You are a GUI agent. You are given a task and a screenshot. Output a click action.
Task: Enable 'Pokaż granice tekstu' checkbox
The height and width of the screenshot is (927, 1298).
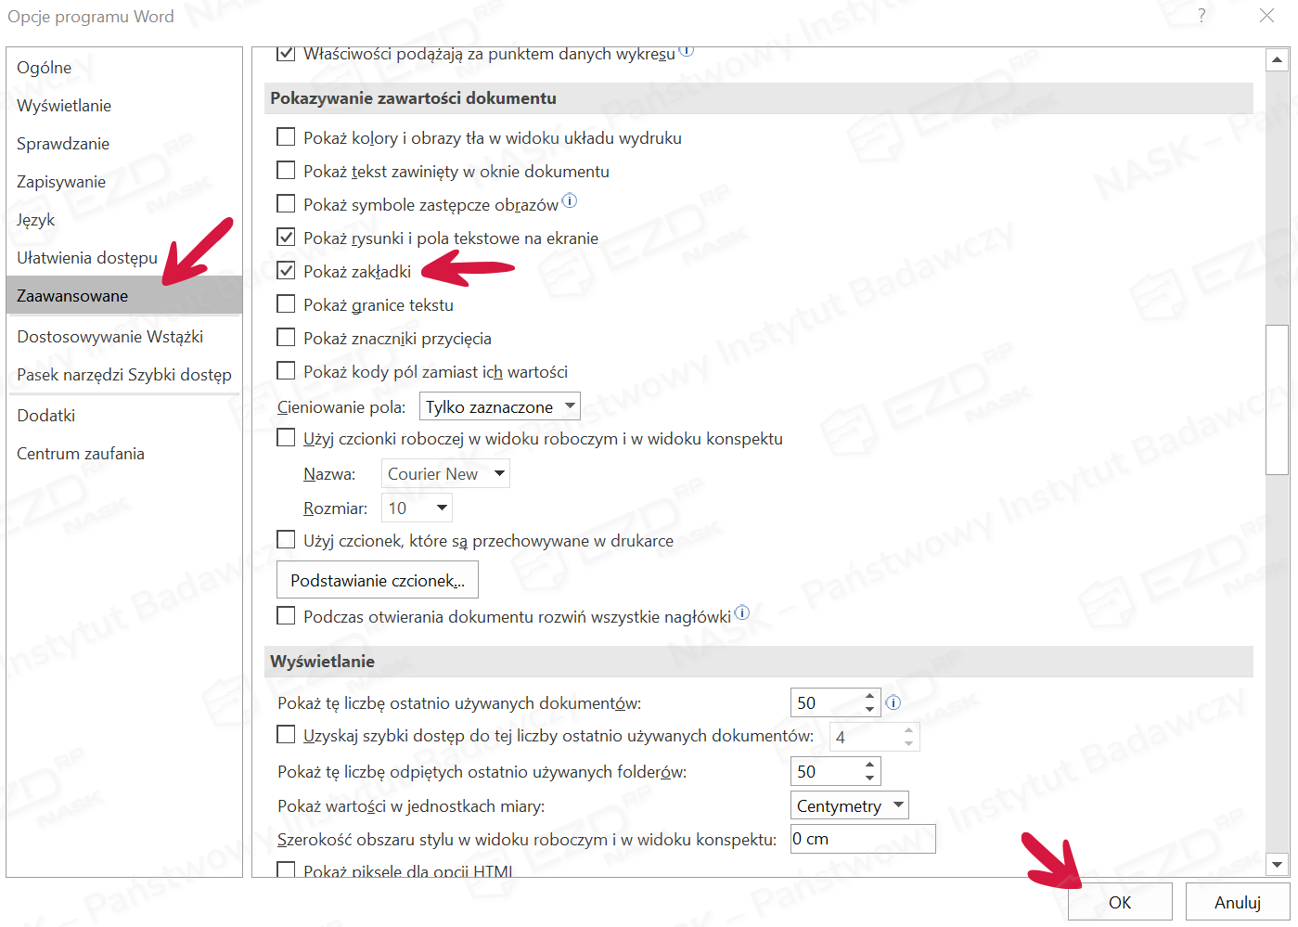click(287, 304)
